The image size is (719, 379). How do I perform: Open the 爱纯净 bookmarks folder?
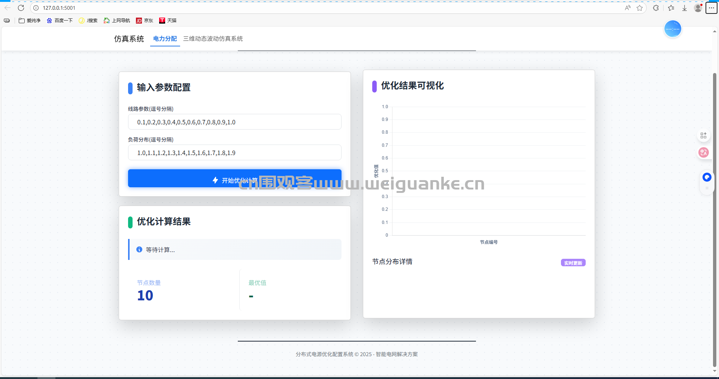(30, 21)
